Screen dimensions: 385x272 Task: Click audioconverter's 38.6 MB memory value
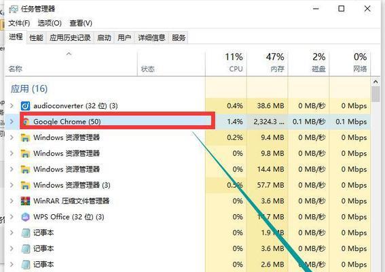pyautogui.click(x=270, y=106)
